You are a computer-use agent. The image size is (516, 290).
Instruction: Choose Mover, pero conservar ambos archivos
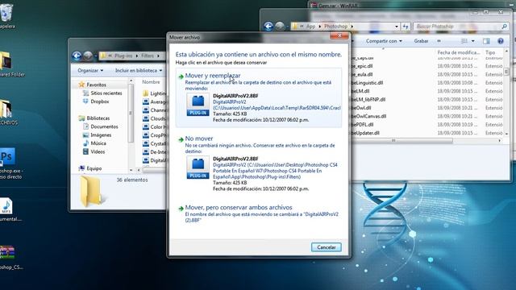pyautogui.click(x=258, y=213)
